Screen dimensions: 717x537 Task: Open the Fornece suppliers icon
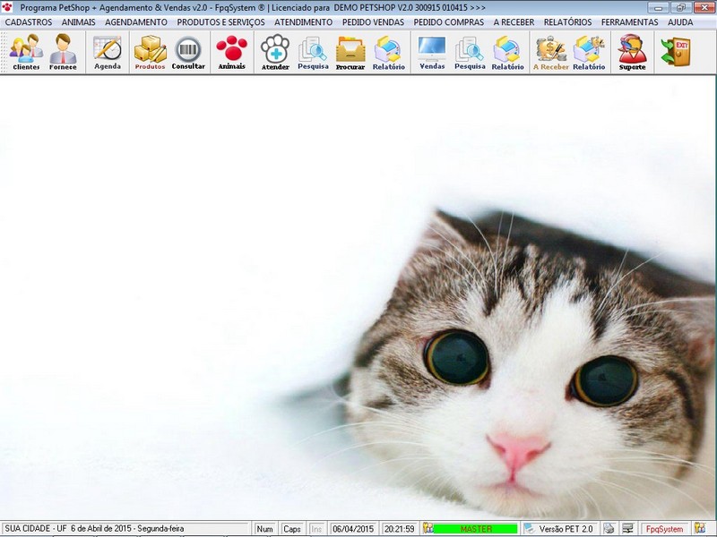[63, 52]
